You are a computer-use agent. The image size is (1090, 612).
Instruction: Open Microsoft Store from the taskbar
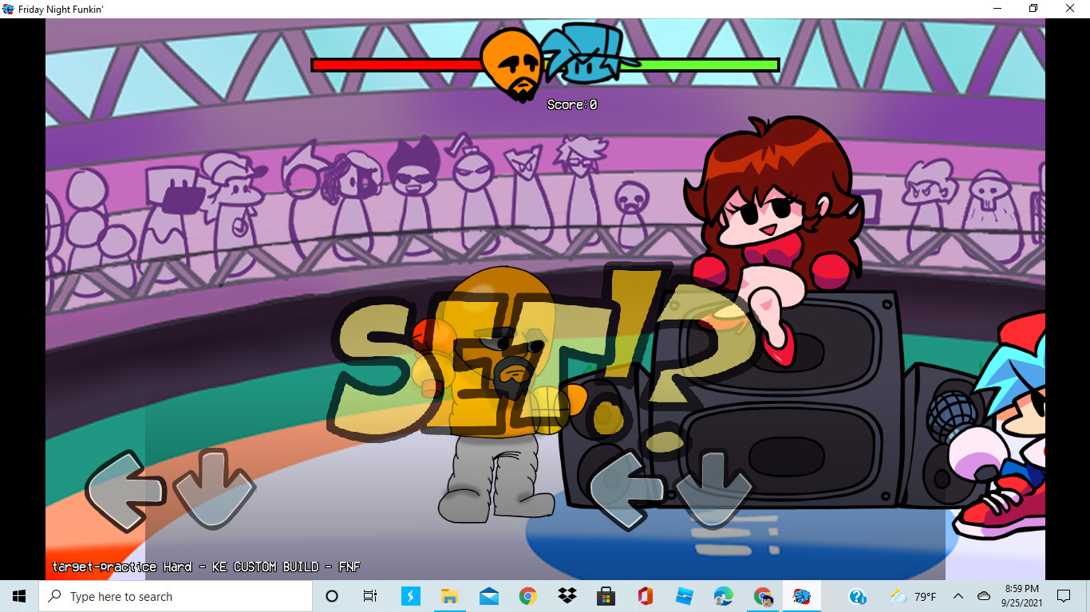[606, 596]
